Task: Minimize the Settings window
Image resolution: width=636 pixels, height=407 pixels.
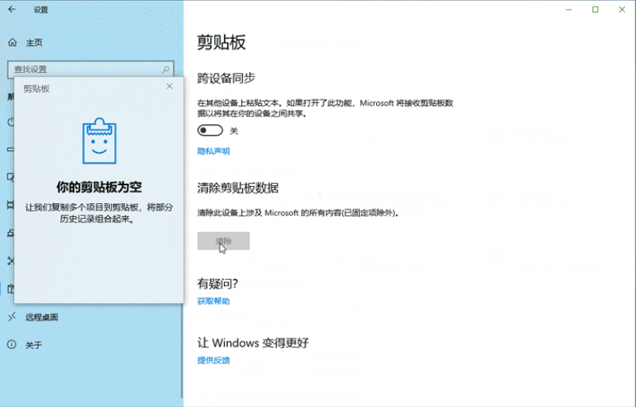Action: point(569,9)
